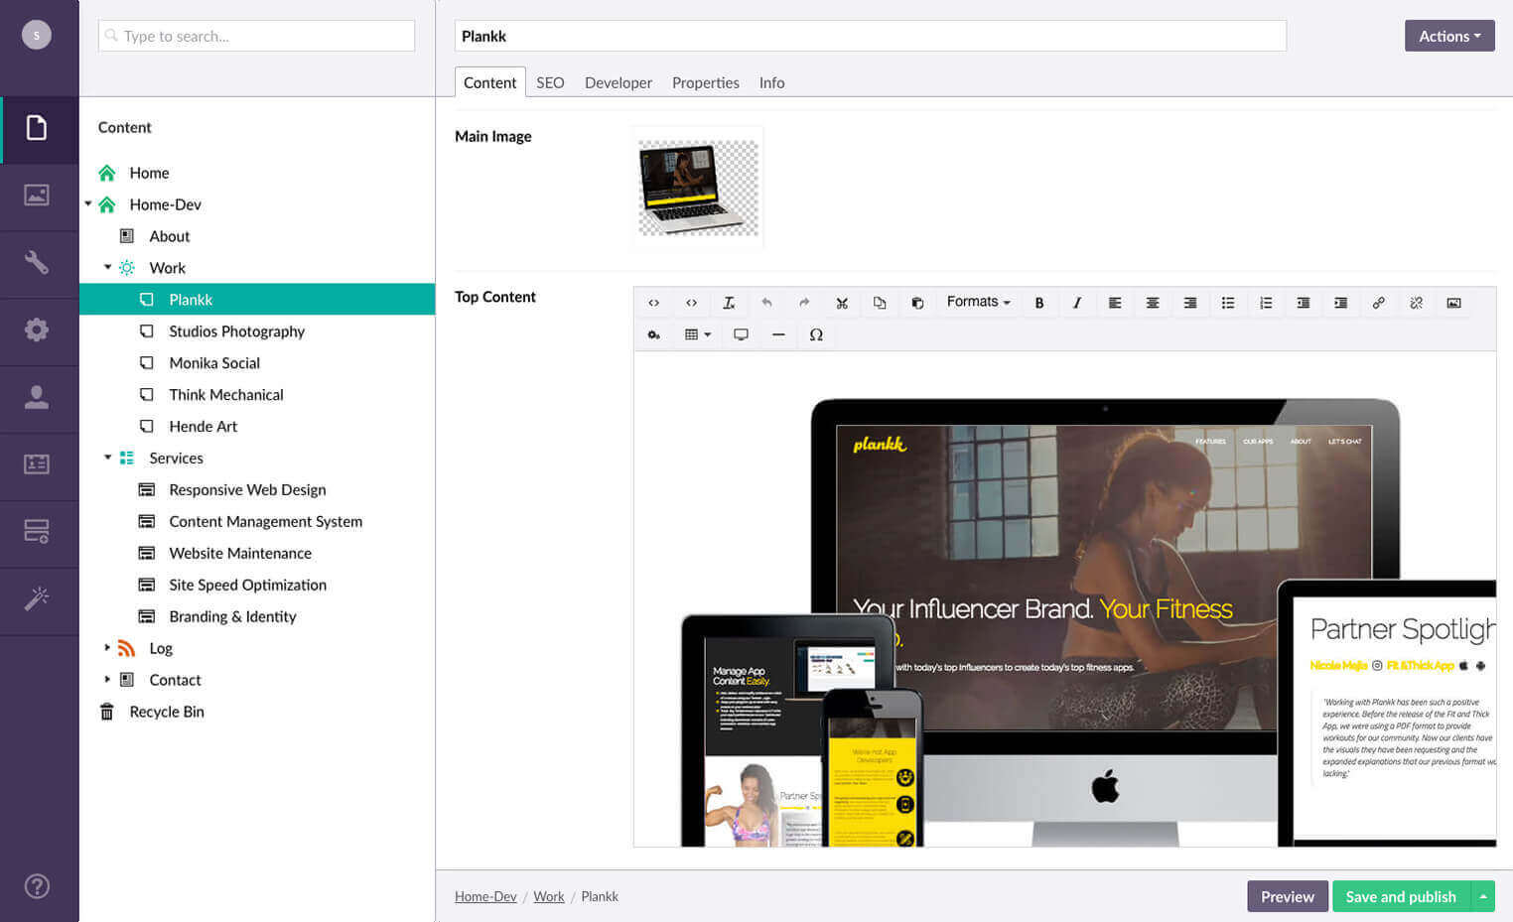The image size is (1513, 922).
Task: Switch to the Info tab
Action: coord(772,82)
